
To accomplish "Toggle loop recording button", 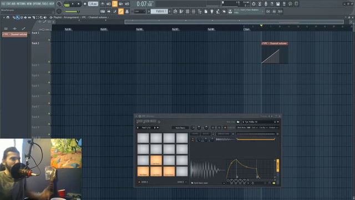I will click(x=127, y=4).
